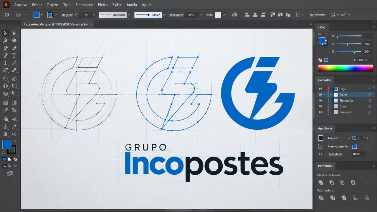377x212 pixels.
Task: Open the Camadas panel options menu
Action: pyautogui.click(x=374, y=80)
